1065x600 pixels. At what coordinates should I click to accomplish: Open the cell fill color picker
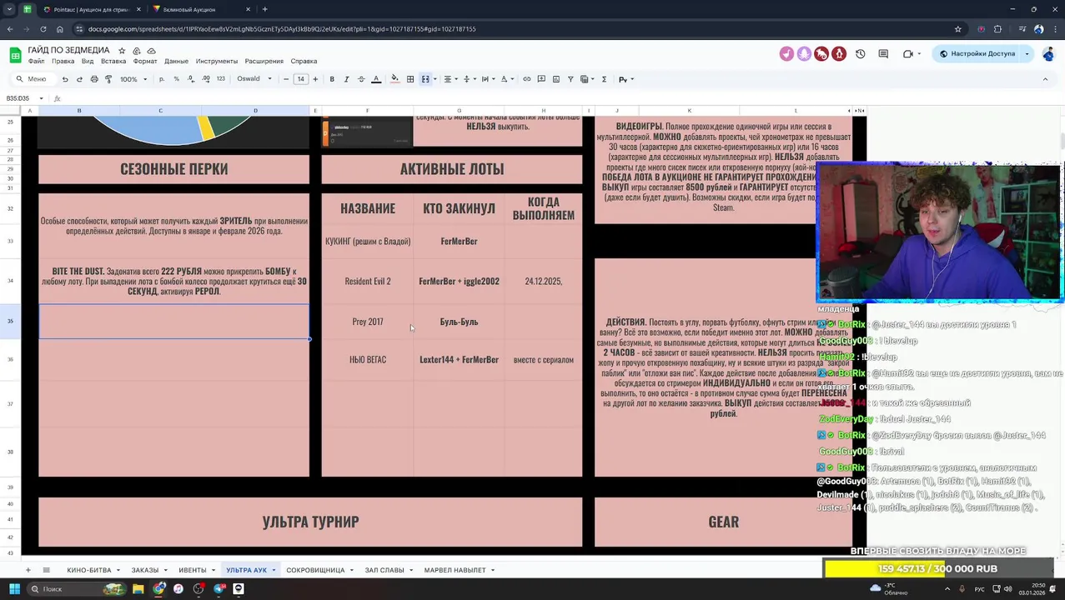tap(395, 79)
